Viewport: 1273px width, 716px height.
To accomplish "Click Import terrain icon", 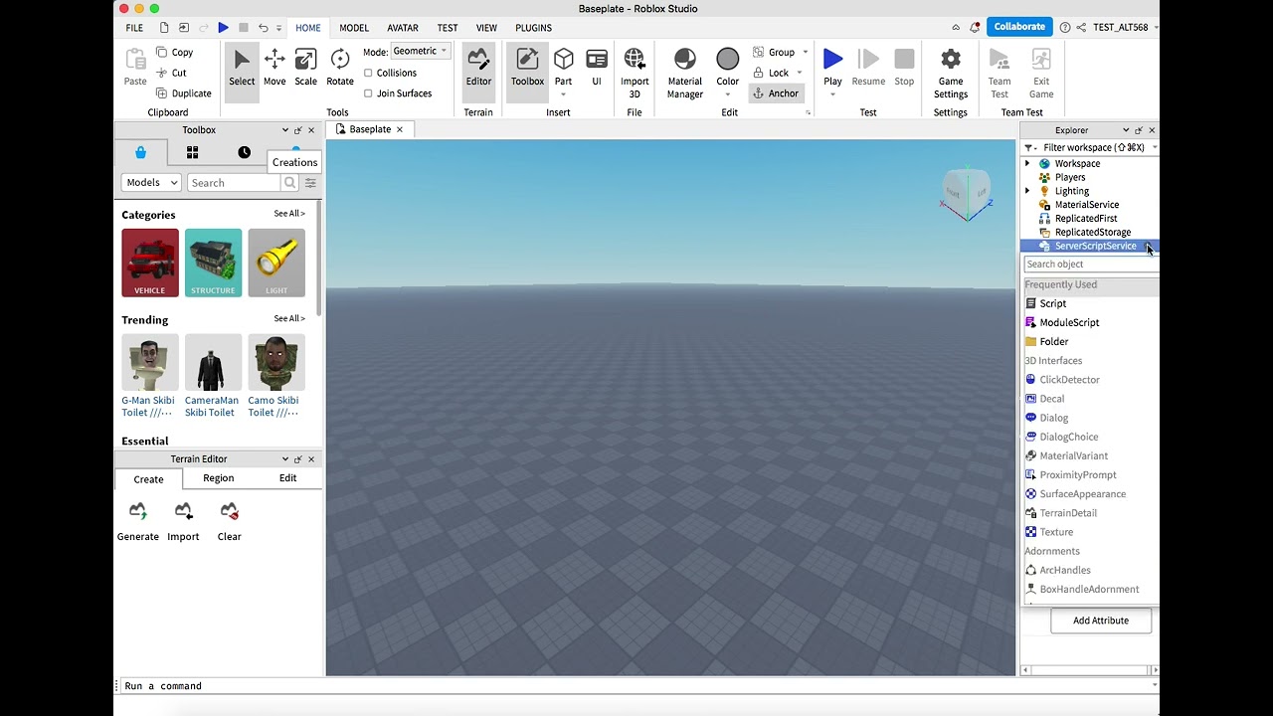I will (183, 521).
